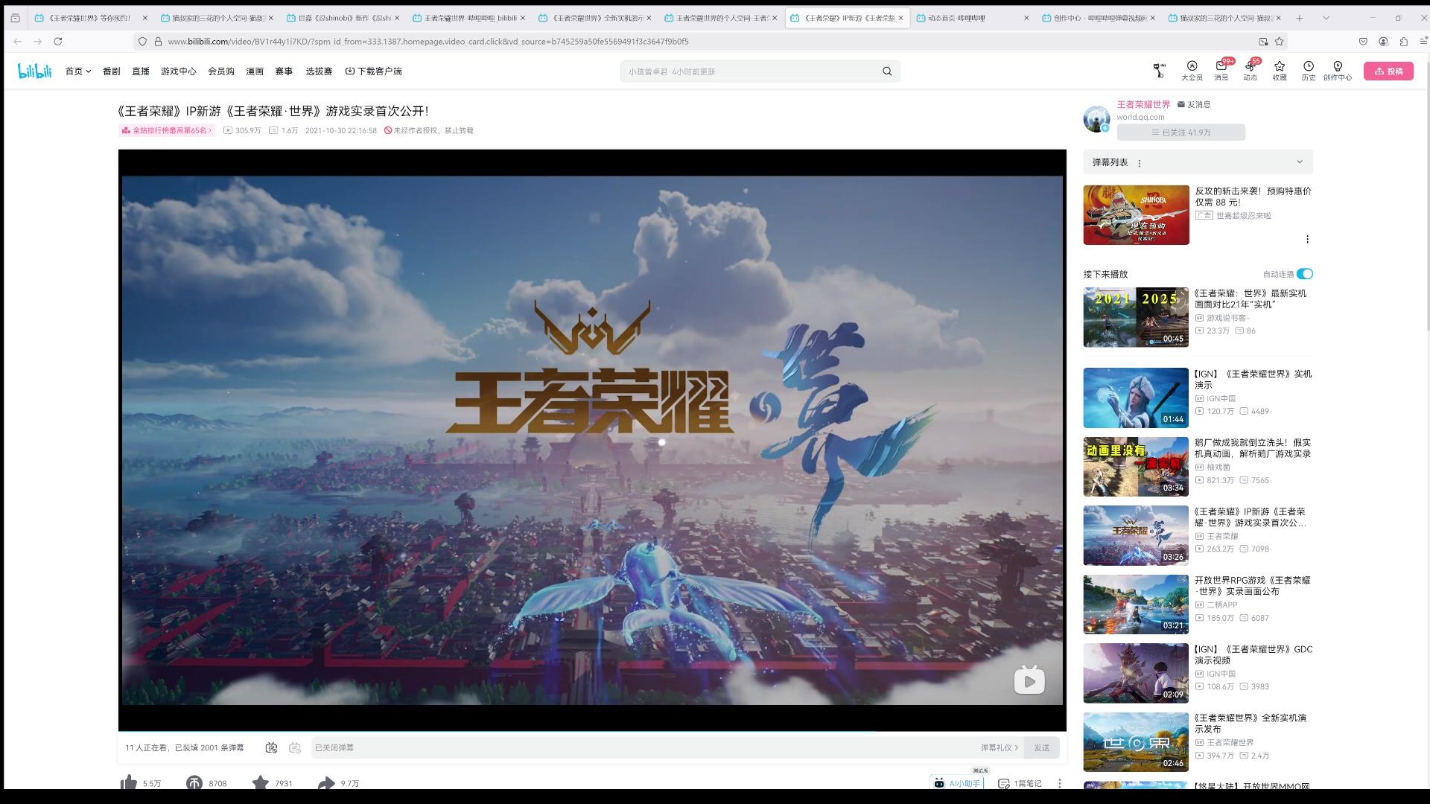
Task: Toggle danmaku display switch icon
Action: [x=271, y=747]
